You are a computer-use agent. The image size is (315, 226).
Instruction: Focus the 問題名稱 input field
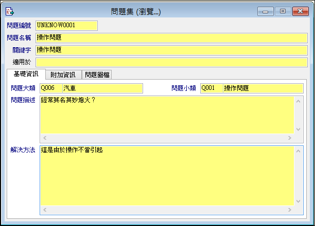[171, 37]
